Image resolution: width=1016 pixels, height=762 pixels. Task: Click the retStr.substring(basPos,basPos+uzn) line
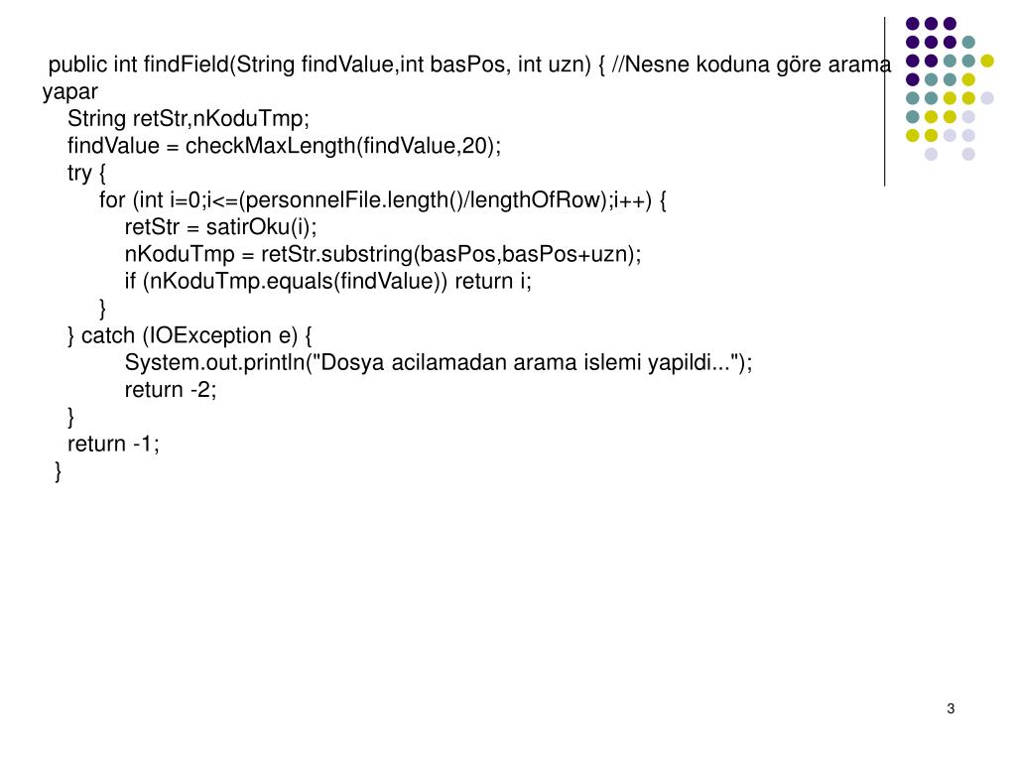(x=383, y=254)
